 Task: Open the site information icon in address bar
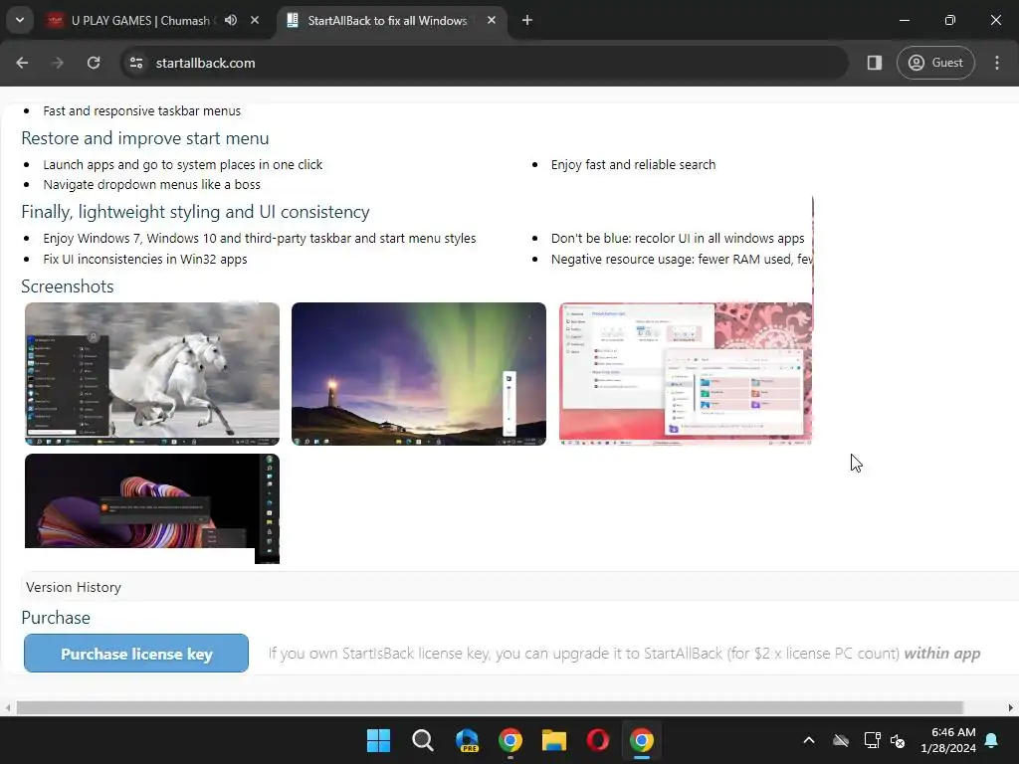click(x=136, y=63)
